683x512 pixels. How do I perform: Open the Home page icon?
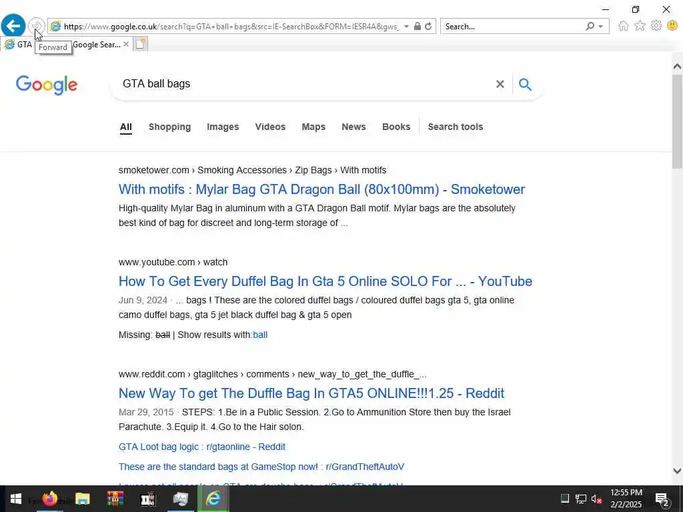tap(624, 26)
